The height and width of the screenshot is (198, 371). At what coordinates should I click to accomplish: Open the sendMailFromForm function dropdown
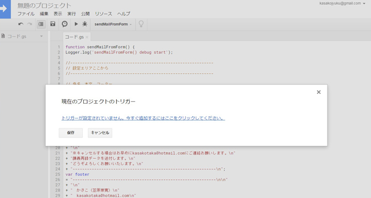click(113, 24)
